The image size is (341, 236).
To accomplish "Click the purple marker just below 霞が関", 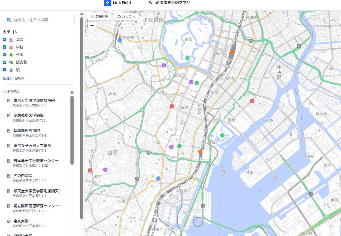I will tap(191, 82).
